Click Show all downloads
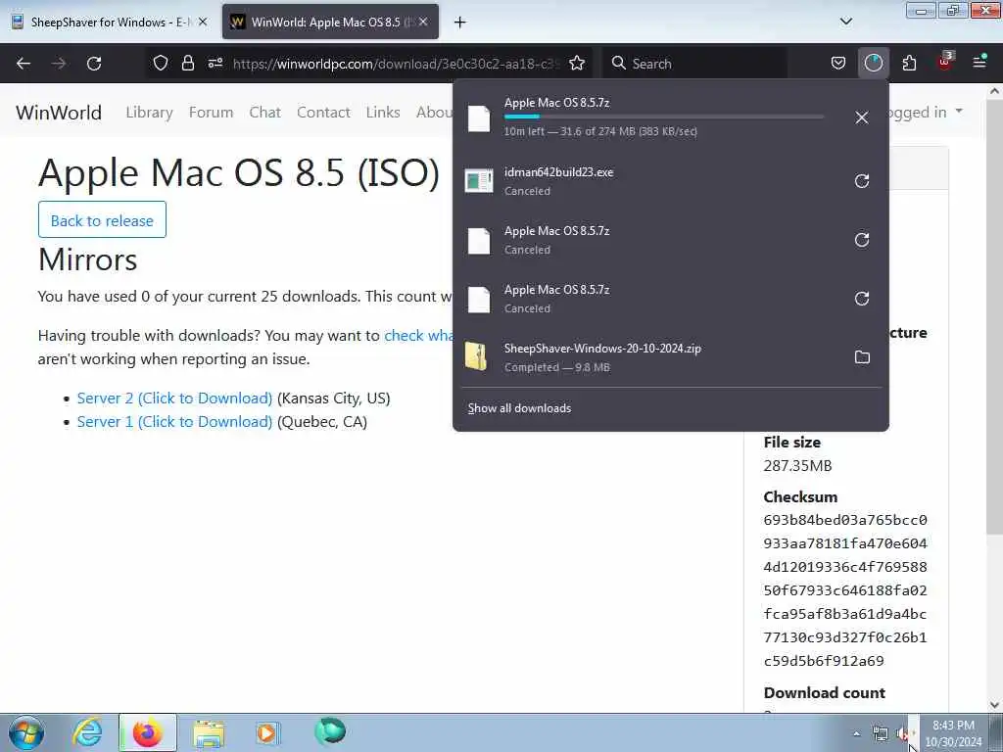The image size is (1003, 752). (519, 408)
